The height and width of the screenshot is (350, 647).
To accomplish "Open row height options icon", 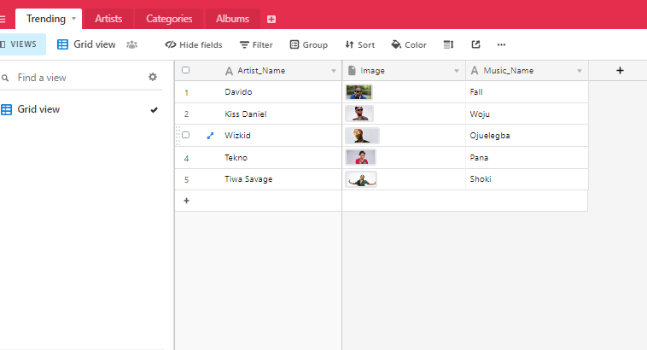I will pyautogui.click(x=448, y=44).
